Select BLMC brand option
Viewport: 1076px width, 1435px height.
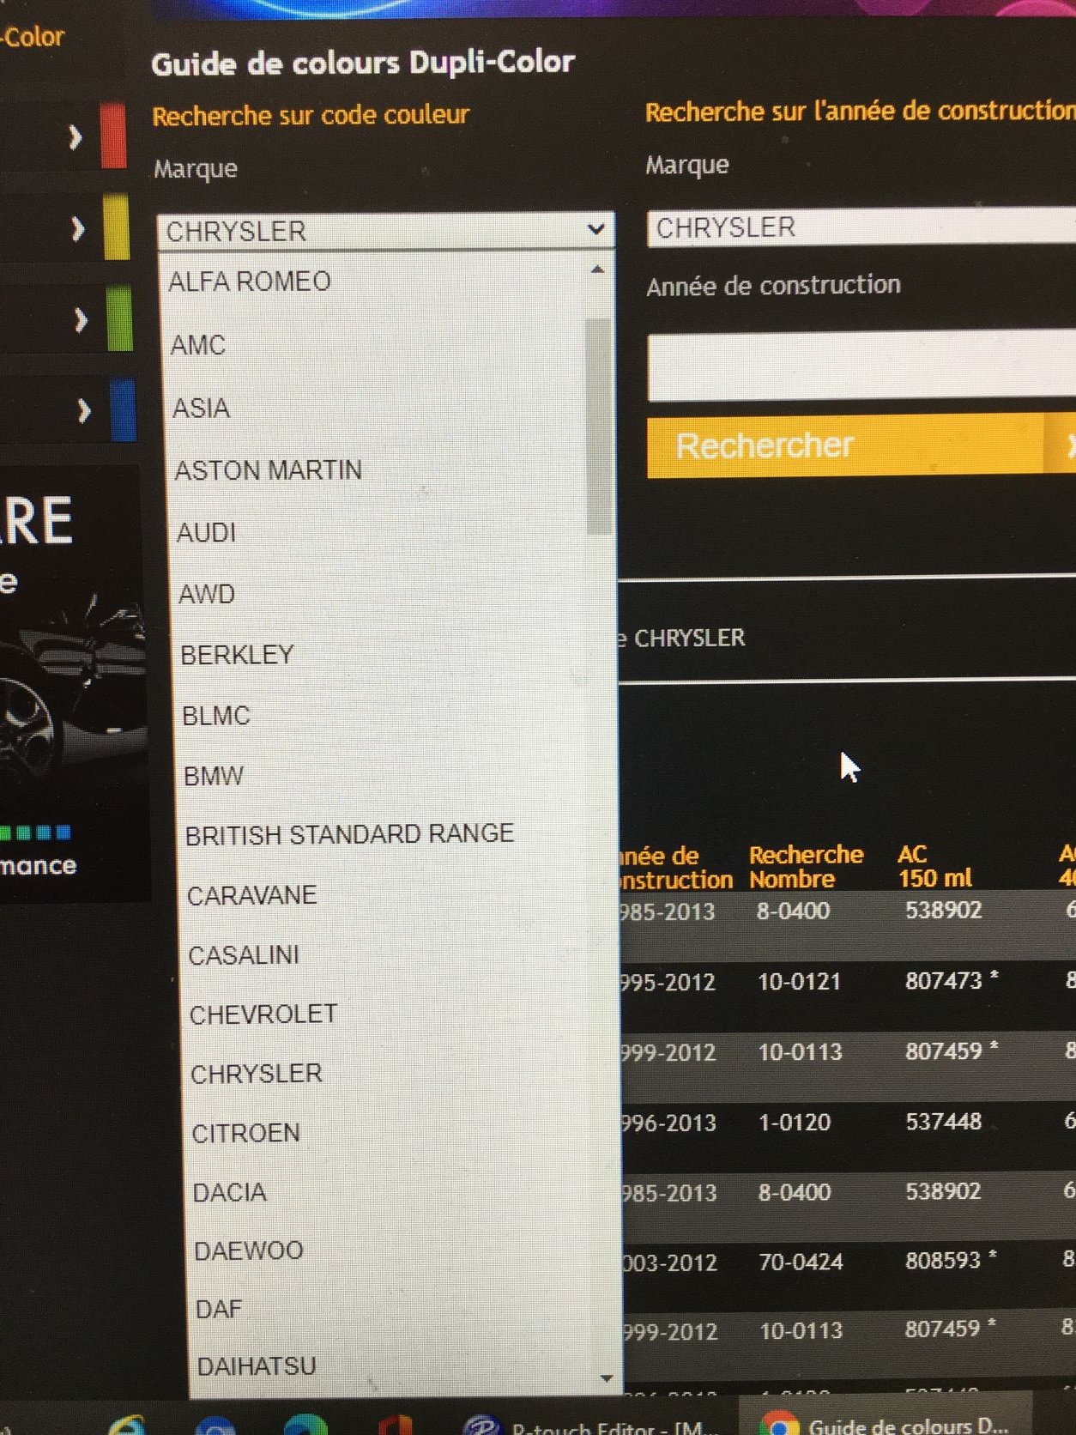click(x=216, y=716)
